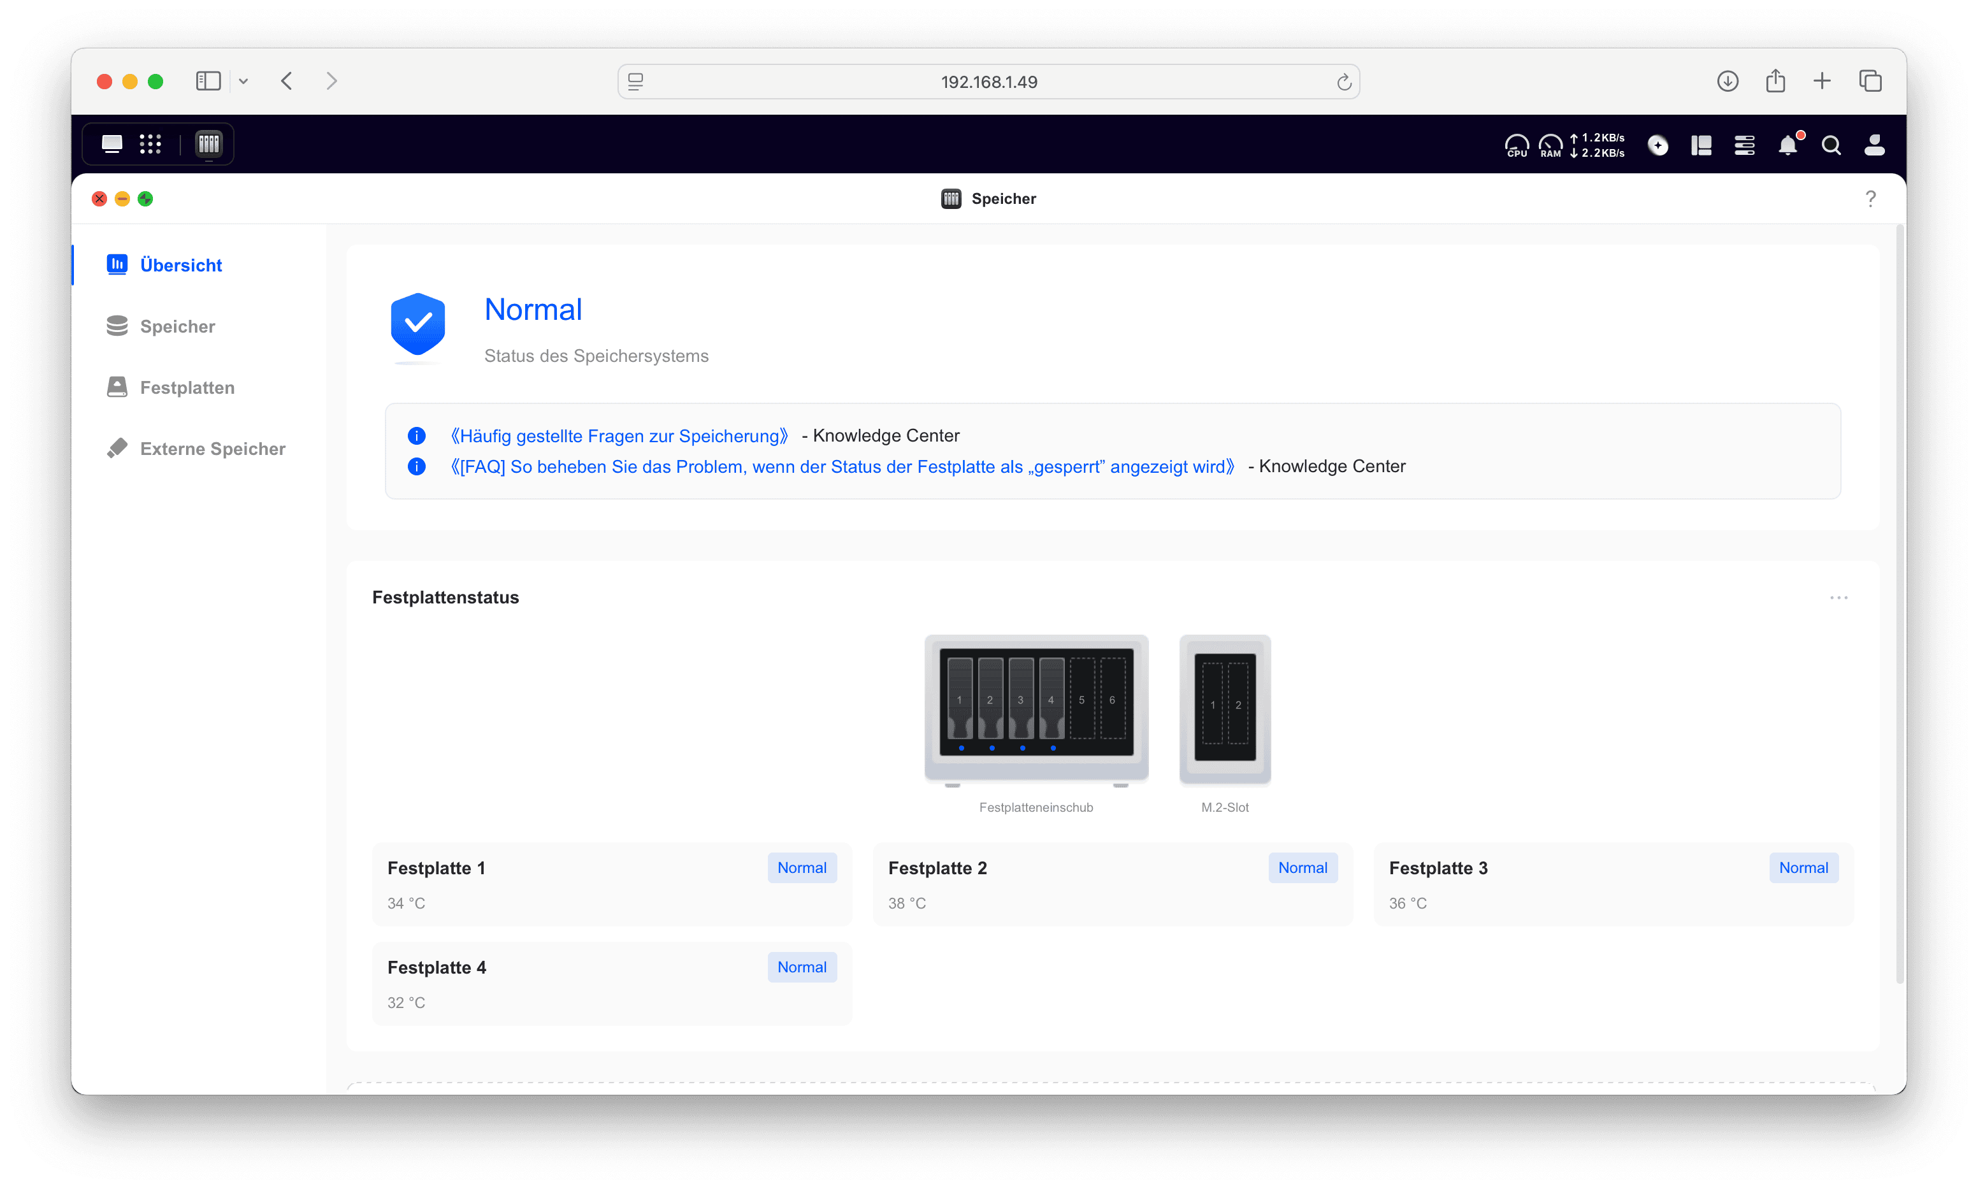Open the Safari sidebar toggle

pyautogui.click(x=208, y=81)
